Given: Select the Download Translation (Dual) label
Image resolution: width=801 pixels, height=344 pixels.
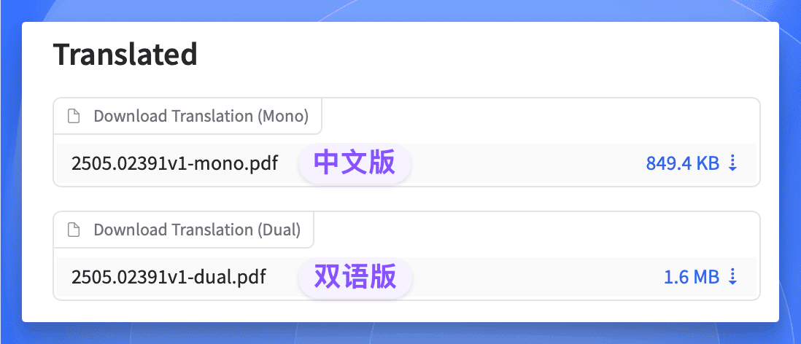Looking at the screenshot, I should pos(197,230).
